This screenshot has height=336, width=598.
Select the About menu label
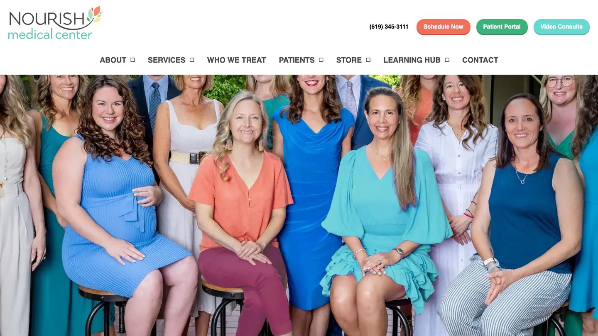coord(113,60)
